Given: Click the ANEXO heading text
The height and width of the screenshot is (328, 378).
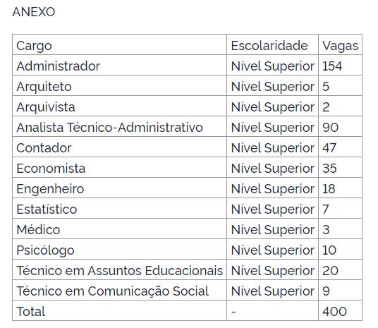Looking at the screenshot, I should point(34,12).
